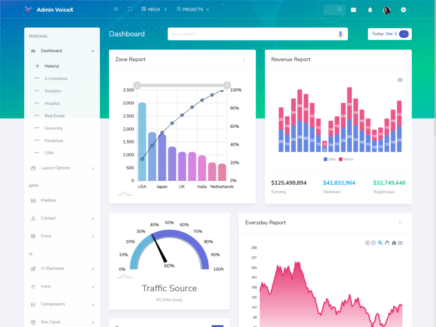Viewport: 436px width, 327px height.
Task: Click the Box Cards cube icon
Action: [x=33, y=322]
